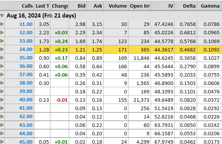
Task: Sort by the Volume column header
Action: click(116, 6)
